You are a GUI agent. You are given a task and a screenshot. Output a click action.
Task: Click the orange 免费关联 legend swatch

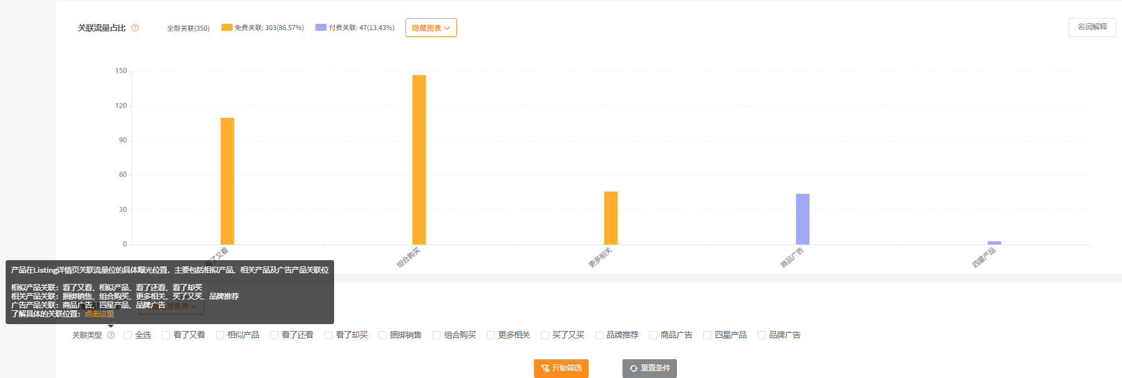(x=226, y=28)
